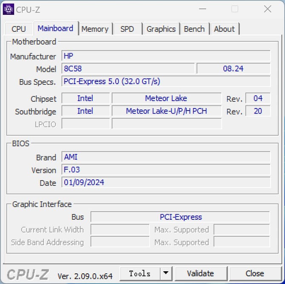Screen dimensions: 285x284
Task: Click the Meteor Lake-U/P/H PCH field
Action: click(166, 111)
